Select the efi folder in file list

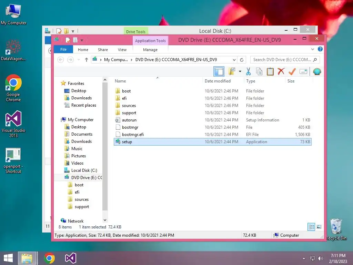[x=213, y=98]
